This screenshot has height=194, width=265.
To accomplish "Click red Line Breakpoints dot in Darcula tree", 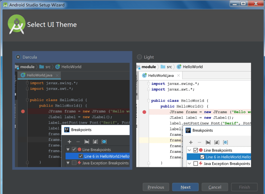I will (79, 149).
